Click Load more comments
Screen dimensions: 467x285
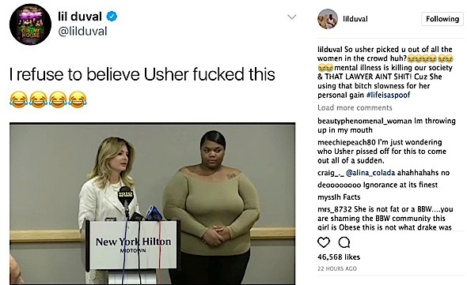(355, 107)
